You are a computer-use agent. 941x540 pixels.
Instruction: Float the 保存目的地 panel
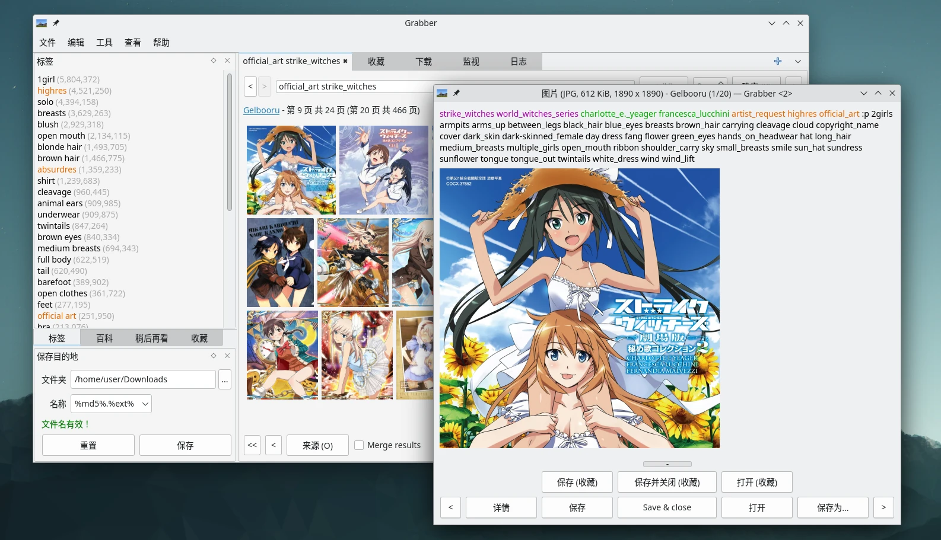point(214,356)
